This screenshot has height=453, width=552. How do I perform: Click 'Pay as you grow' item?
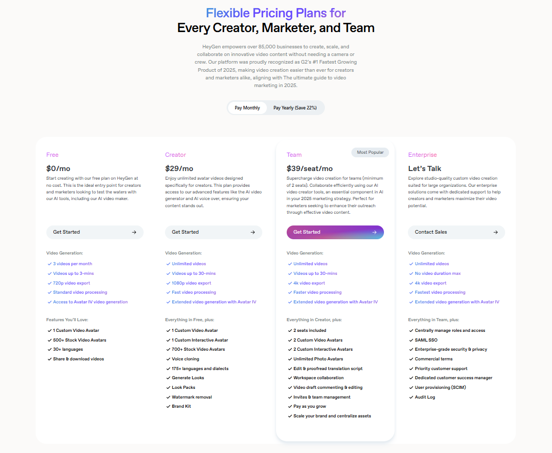310,406
